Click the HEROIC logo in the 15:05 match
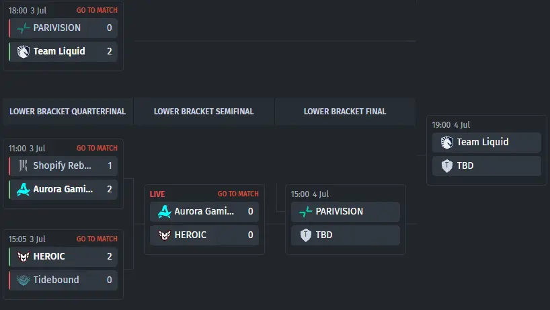This screenshot has height=310, width=550. point(23,257)
